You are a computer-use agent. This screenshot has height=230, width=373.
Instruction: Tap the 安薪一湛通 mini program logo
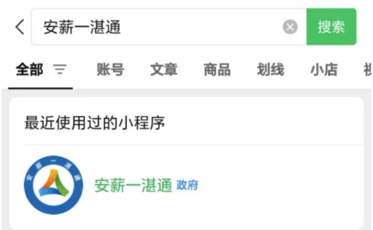click(54, 185)
